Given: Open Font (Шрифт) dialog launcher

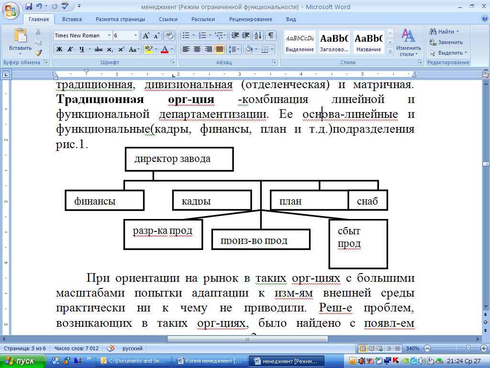Looking at the screenshot, I should pyautogui.click(x=172, y=62).
